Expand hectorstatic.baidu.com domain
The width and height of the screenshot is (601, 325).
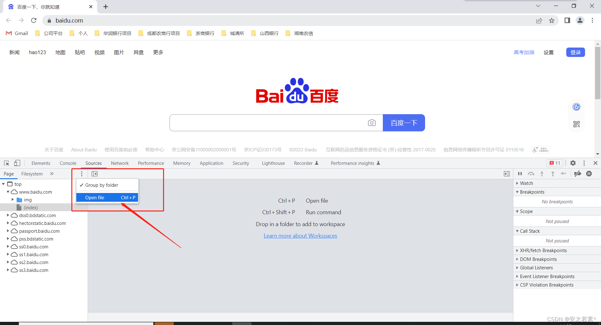pos(8,223)
